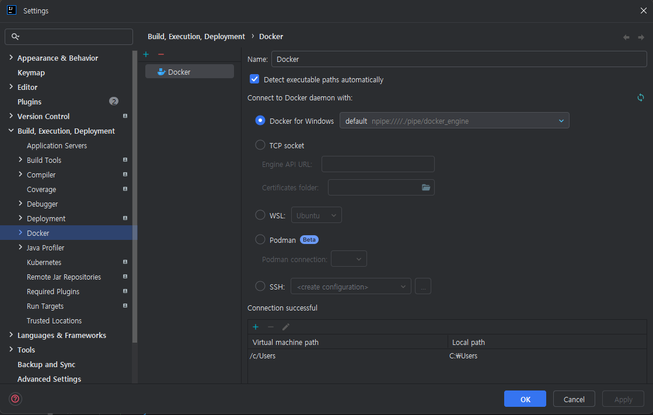Click project-level icon next to Run Targets

tap(125, 306)
